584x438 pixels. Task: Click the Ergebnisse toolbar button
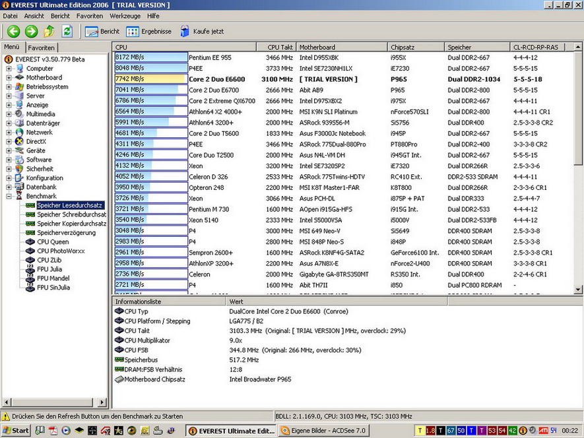148,31
